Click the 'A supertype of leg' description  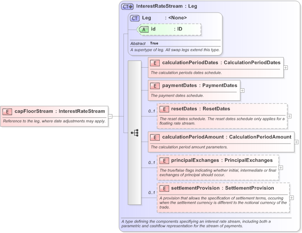pos(175,50)
